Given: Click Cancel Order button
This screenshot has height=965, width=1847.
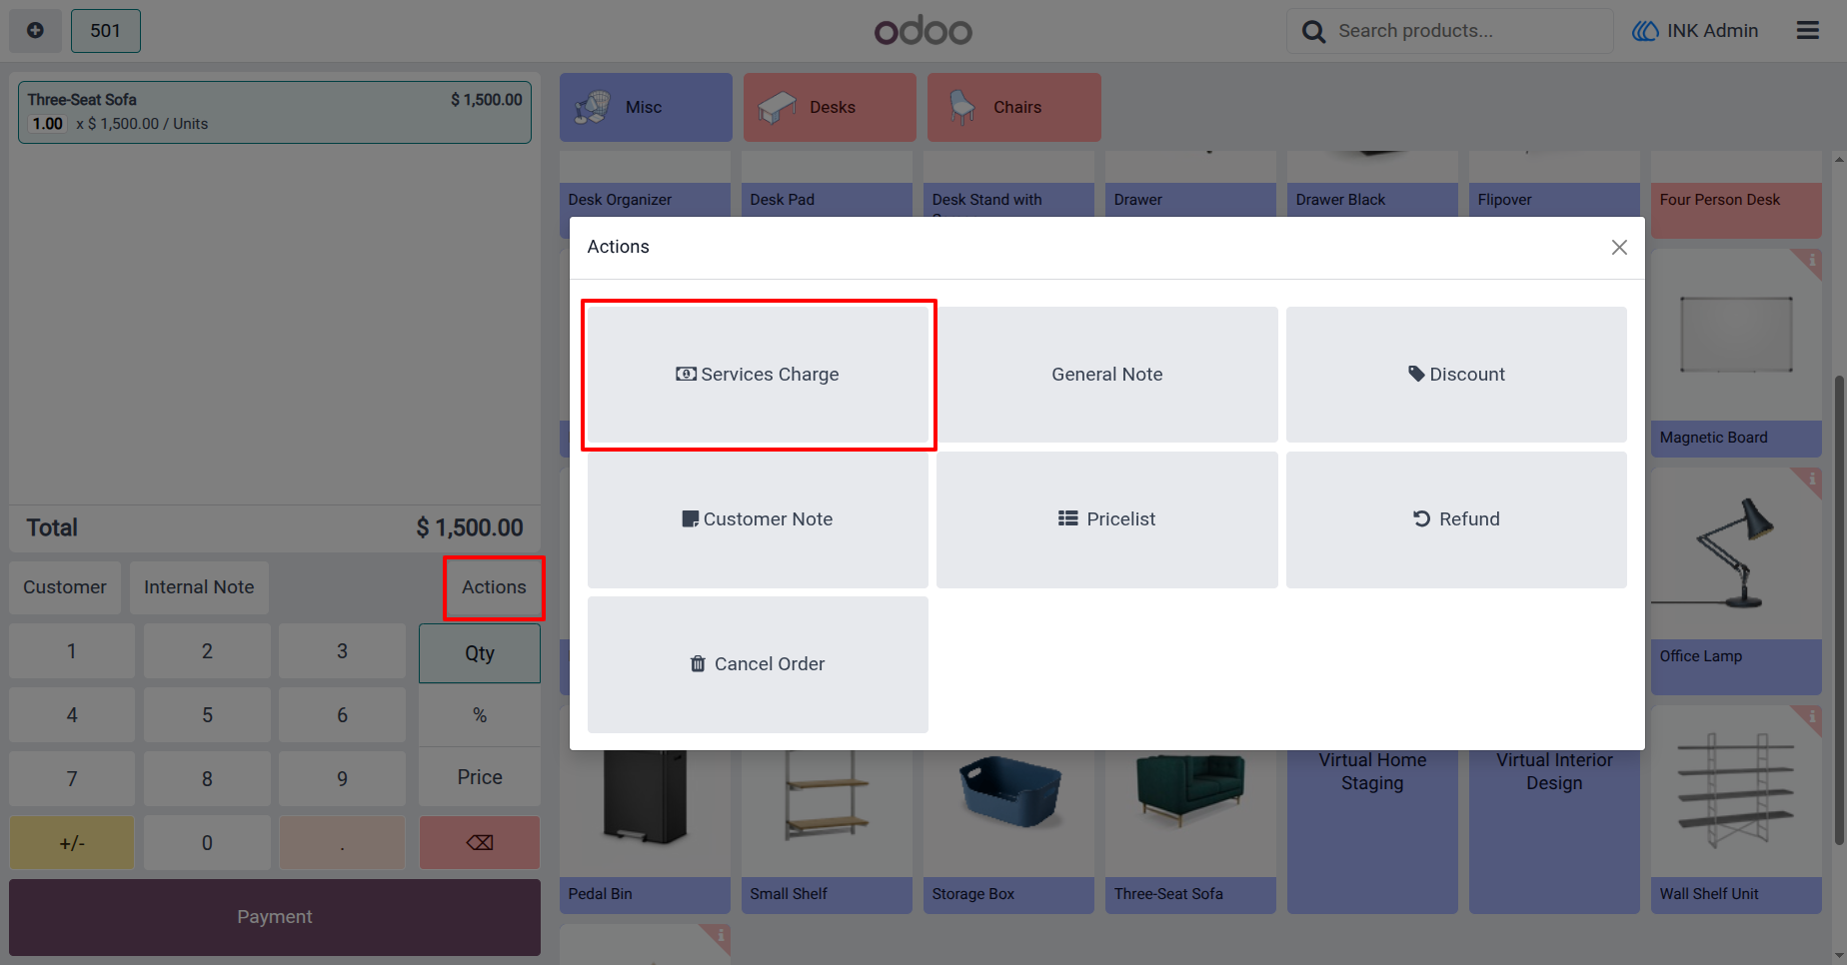Looking at the screenshot, I should [x=758, y=664].
